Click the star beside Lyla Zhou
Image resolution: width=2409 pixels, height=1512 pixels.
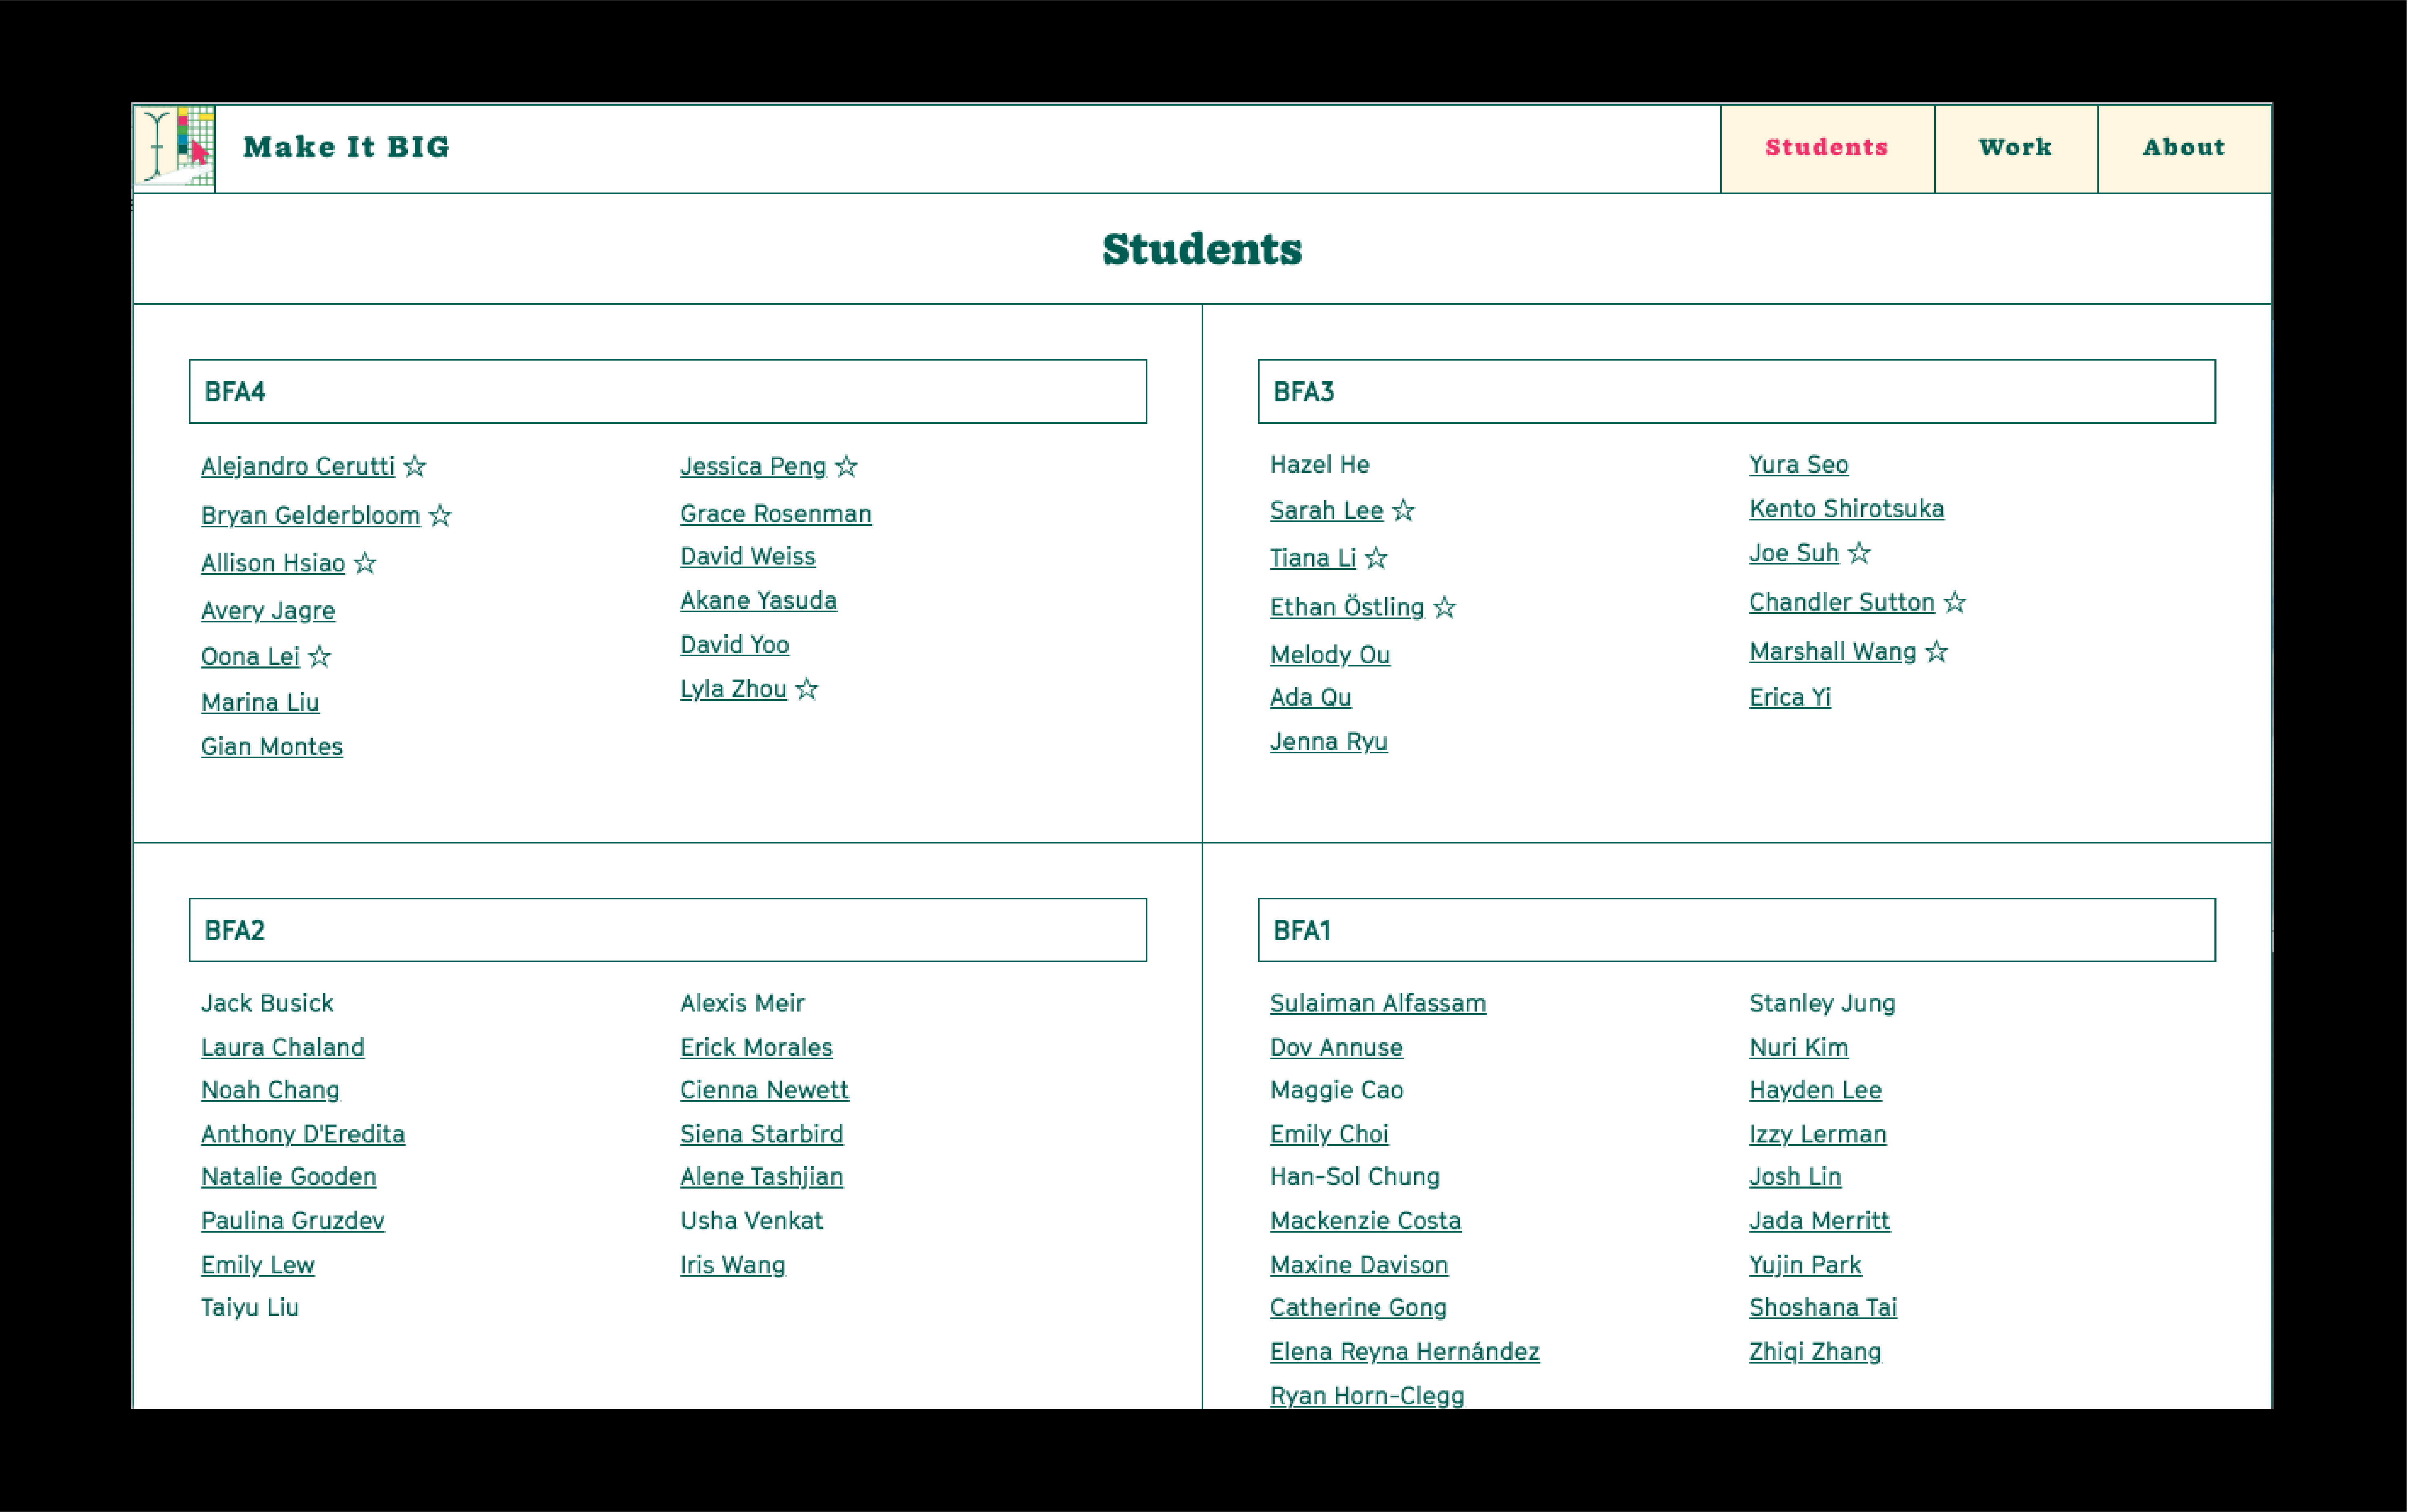pos(807,689)
